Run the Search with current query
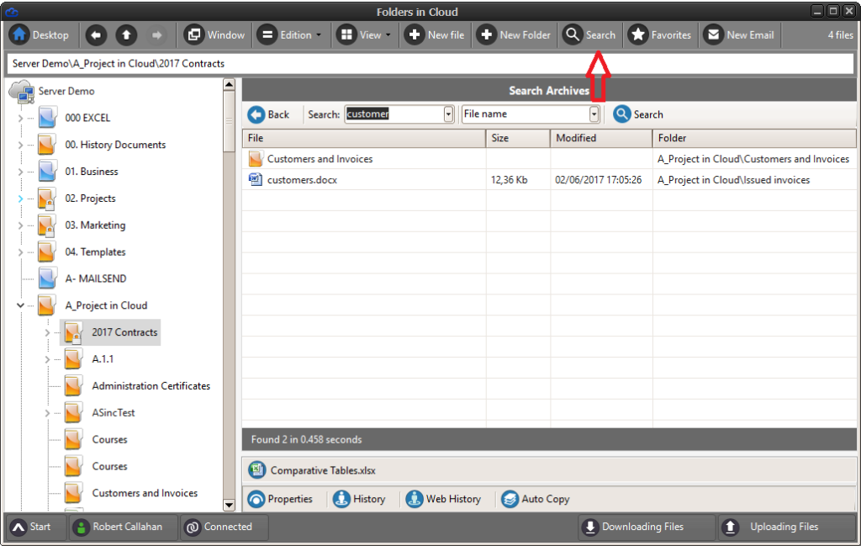 pyautogui.click(x=638, y=114)
